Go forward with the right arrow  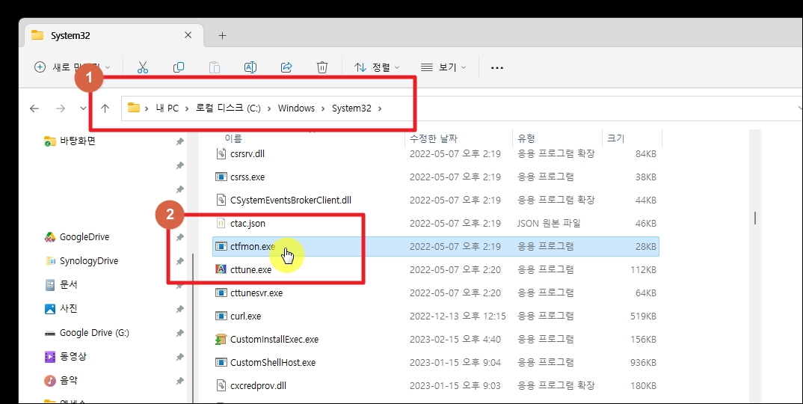pyautogui.click(x=61, y=108)
